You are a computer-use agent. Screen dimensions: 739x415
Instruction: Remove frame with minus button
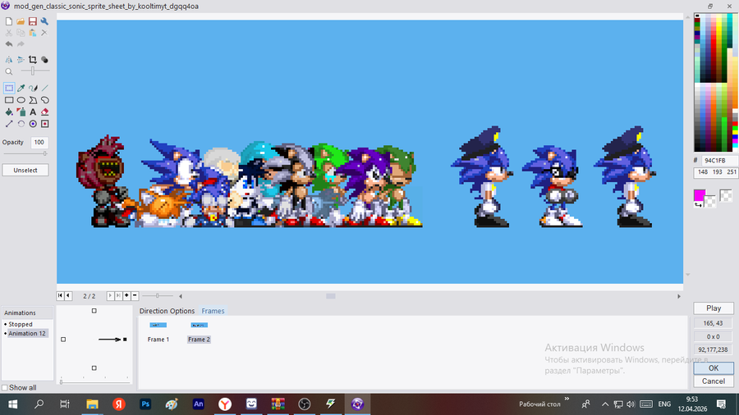(135, 295)
